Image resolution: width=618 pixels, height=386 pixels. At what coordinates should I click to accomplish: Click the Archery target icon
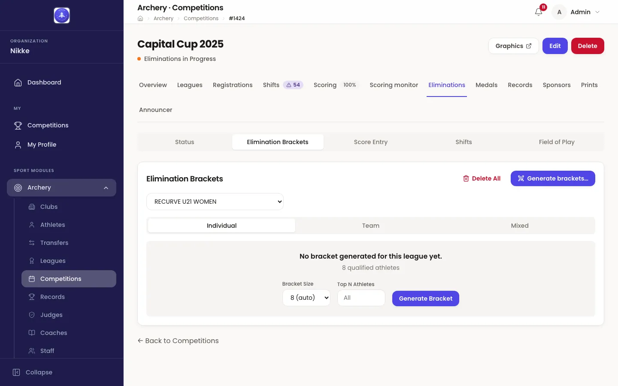click(18, 187)
